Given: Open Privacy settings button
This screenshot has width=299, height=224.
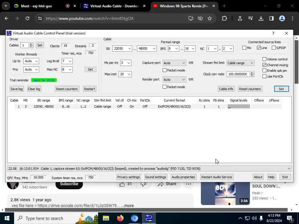Looking at the screenshot, I should [x=128, y=177].
